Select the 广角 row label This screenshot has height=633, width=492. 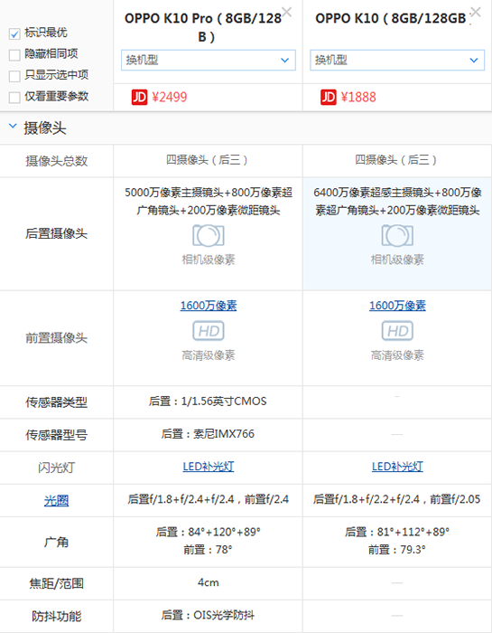[x=56, y=542]
